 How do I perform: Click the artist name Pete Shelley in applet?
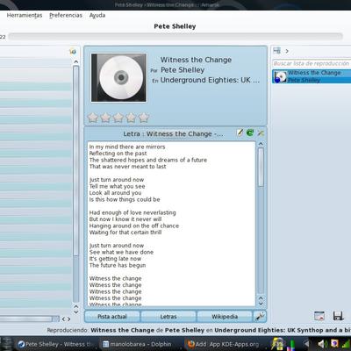coord(183,70)
